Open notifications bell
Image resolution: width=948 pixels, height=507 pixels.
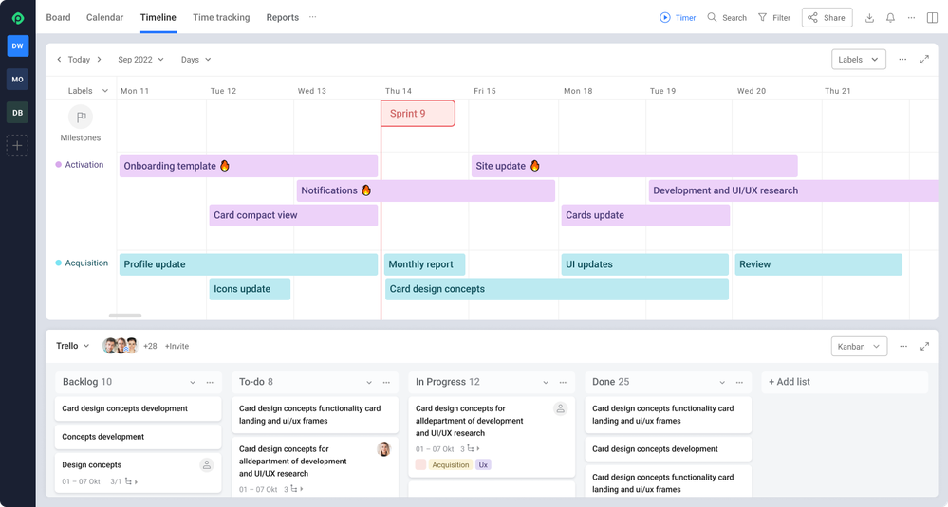(890, 17)
